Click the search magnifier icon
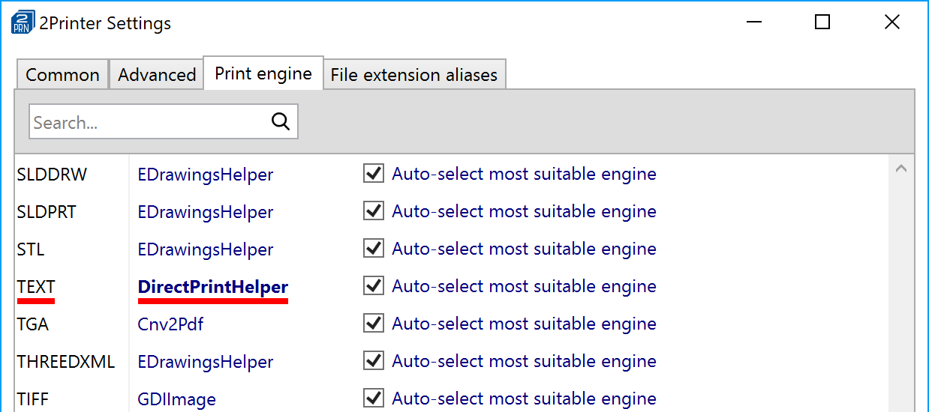This screenshot has width=929, height=412. pos(281,122)
